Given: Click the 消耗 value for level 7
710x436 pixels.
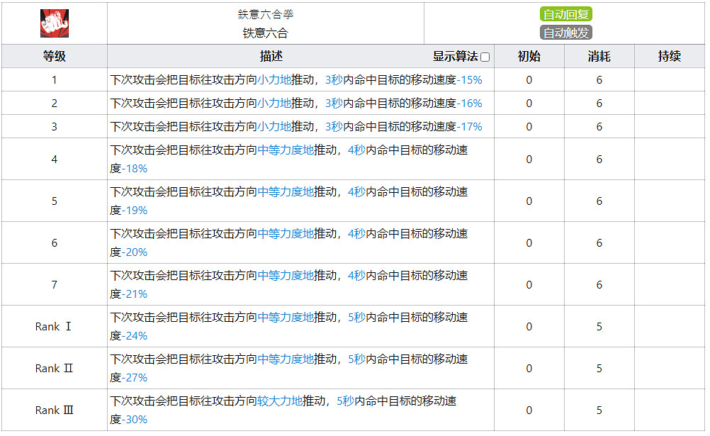Looking at the screenshot, I should [x=599, y=285].
